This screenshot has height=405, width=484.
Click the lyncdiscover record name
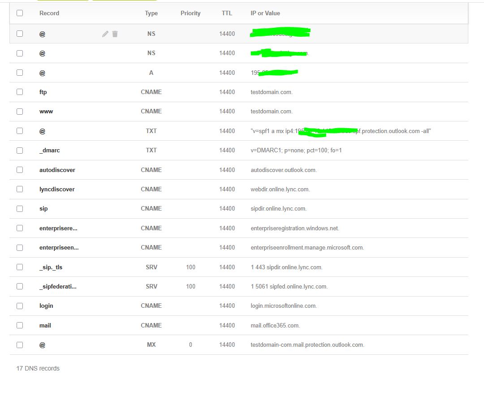(x=57, y=189)
